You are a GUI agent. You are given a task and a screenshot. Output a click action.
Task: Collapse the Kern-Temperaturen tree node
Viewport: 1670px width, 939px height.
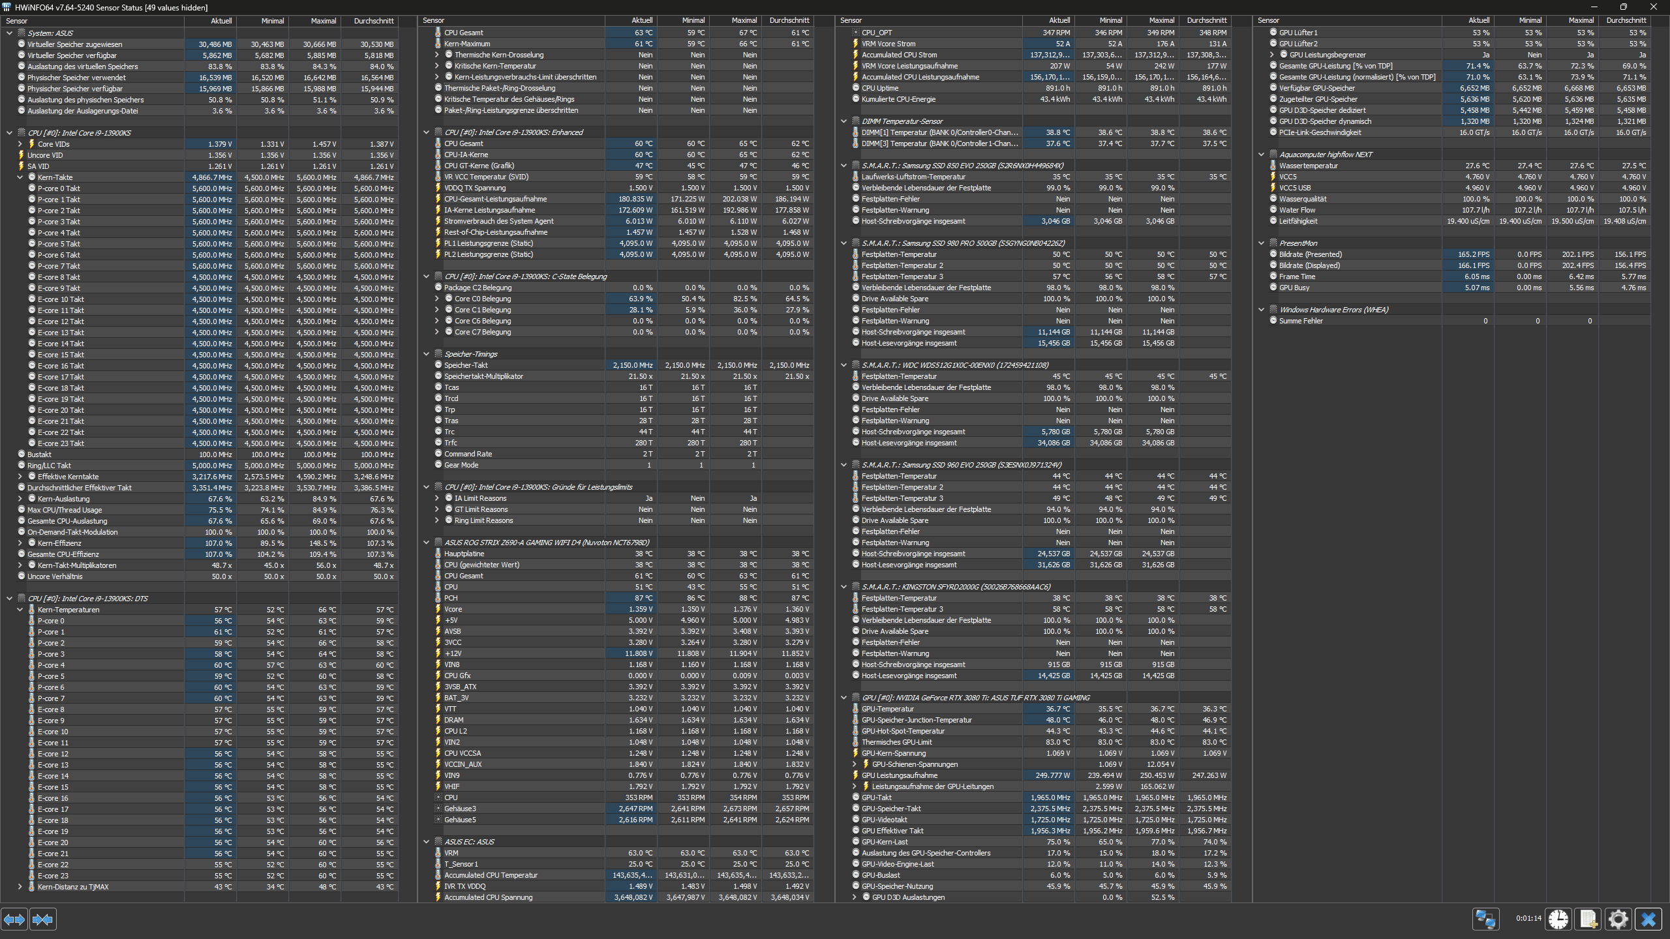point(20,610)
